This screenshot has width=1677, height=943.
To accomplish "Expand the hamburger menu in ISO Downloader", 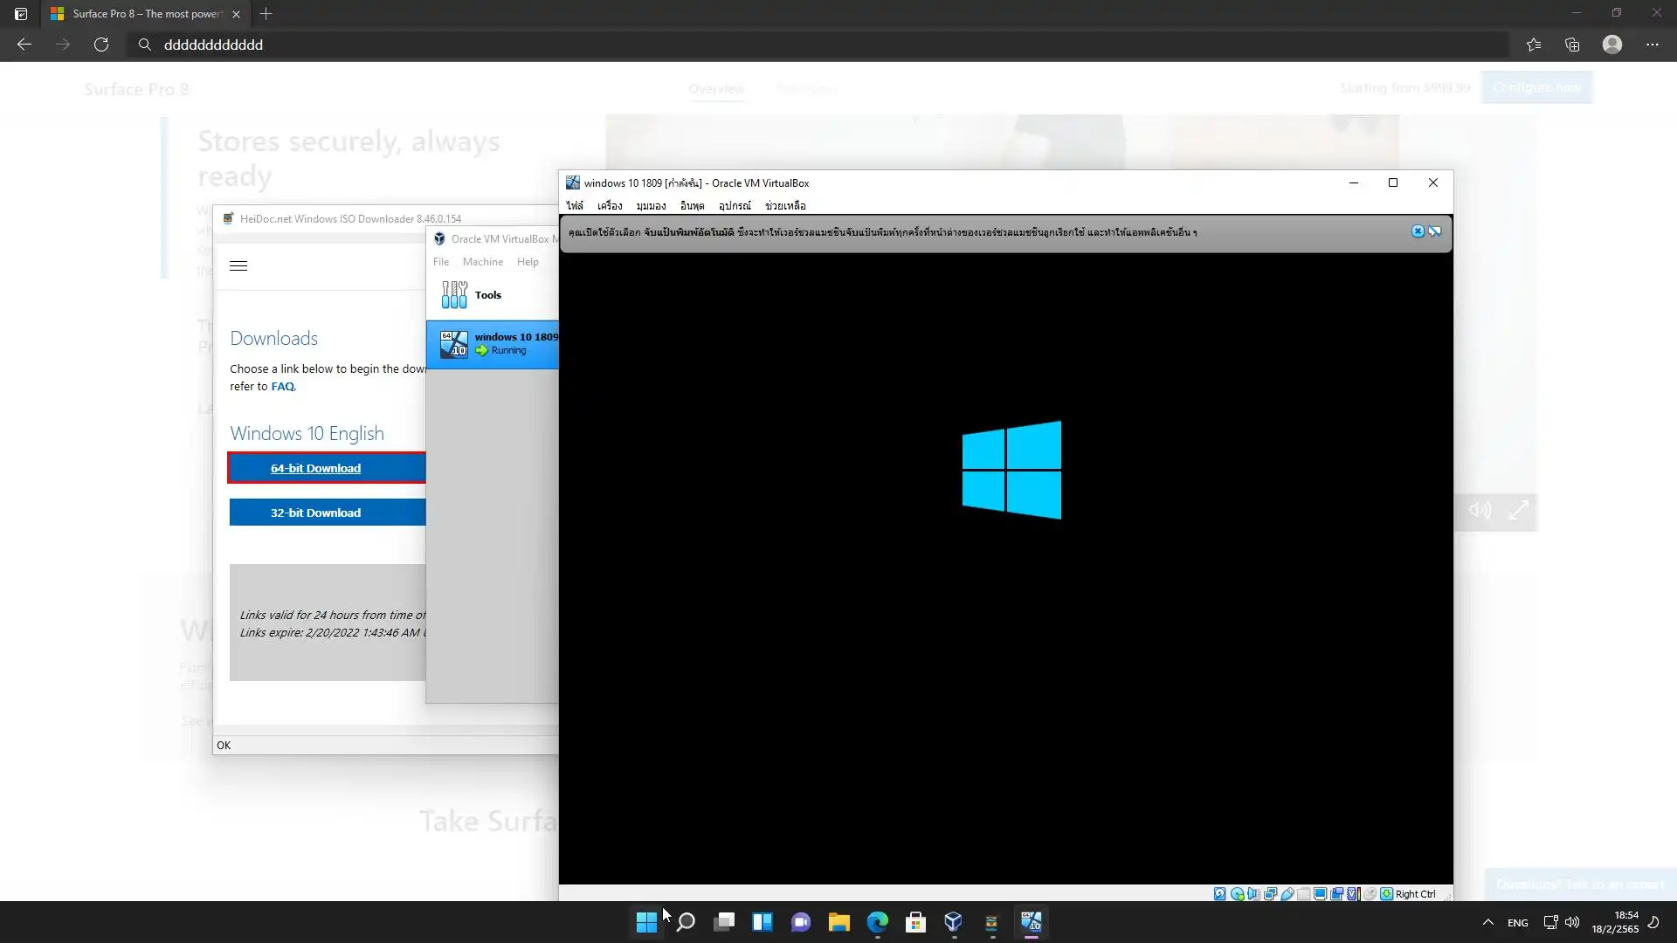I will tap(238, 265).
